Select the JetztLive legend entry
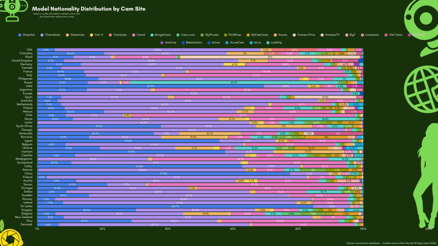438x246 pixels. pos(168,43)
